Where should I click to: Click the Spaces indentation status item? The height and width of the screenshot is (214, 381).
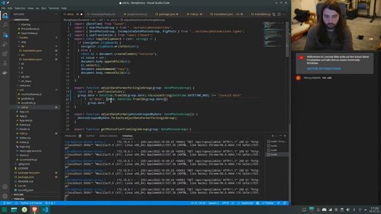pos(214,203)
